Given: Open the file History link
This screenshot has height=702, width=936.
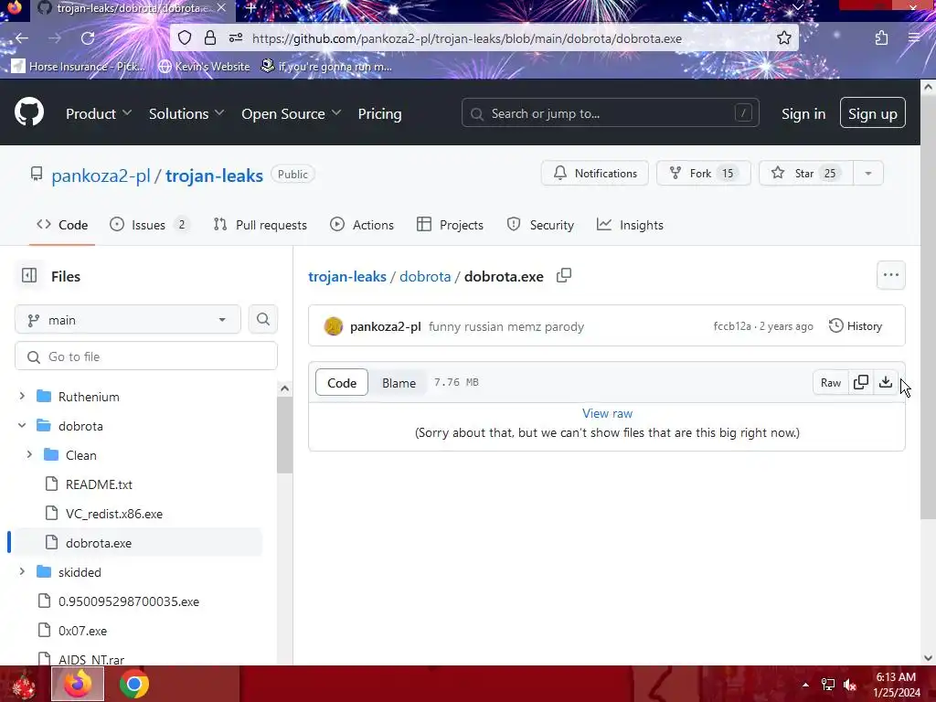Looking at the screenshot, I should pos(856,326).
